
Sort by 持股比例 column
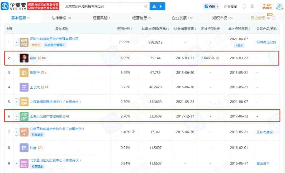(124, 29)
